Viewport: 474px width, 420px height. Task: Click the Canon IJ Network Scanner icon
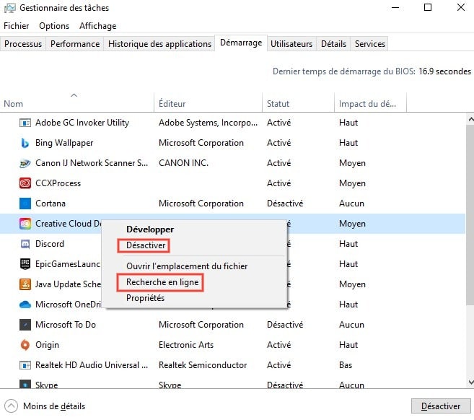point(25,163)
